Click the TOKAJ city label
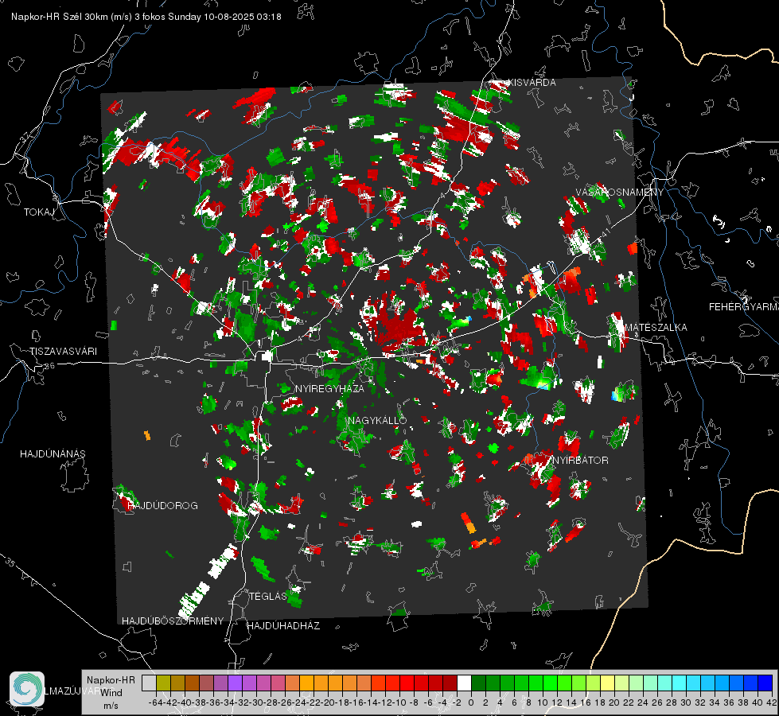The width and height of the screenshot is (779, 716). coord(39,212)
